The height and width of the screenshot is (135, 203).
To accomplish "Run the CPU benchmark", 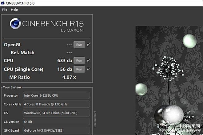I will click(79, 60).
